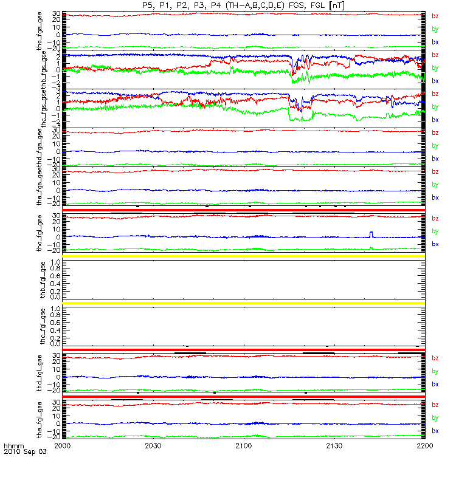Image resolution: width=456 pixels, height=486 pixels.
Task: Click the by legend label of the thd_fgs_gse panel
Action: (x=435, y=146)
